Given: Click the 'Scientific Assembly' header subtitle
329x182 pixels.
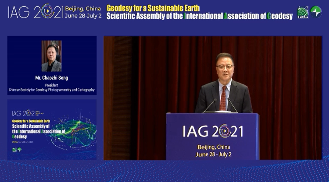Looking at the screenshot, I should tap(200, 17).
